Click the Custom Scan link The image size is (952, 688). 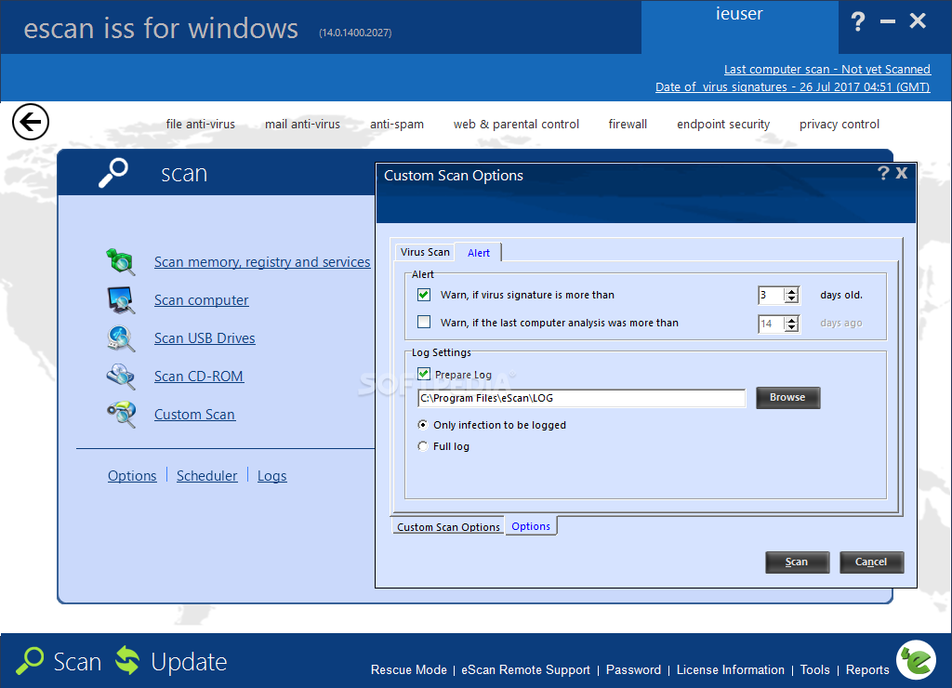[194, 415]
